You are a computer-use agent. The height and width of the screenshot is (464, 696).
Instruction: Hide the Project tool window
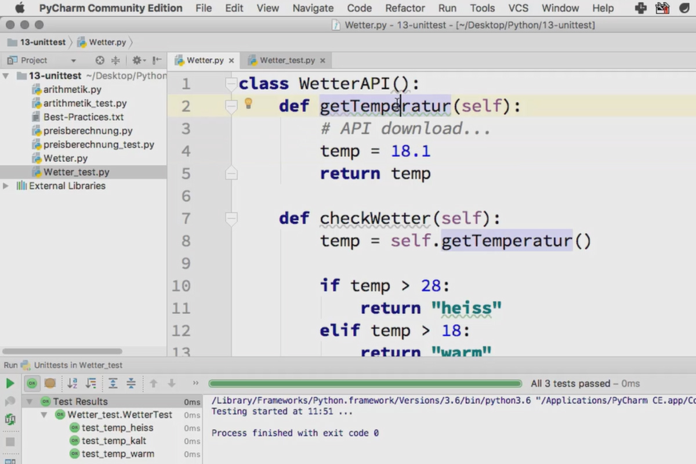tap(157, 60)
